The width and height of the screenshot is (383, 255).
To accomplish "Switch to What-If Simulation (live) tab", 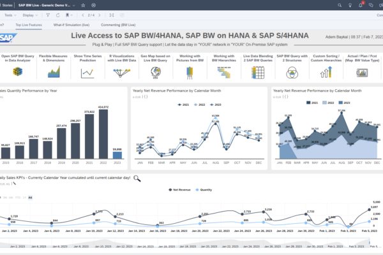I will 71,25.
